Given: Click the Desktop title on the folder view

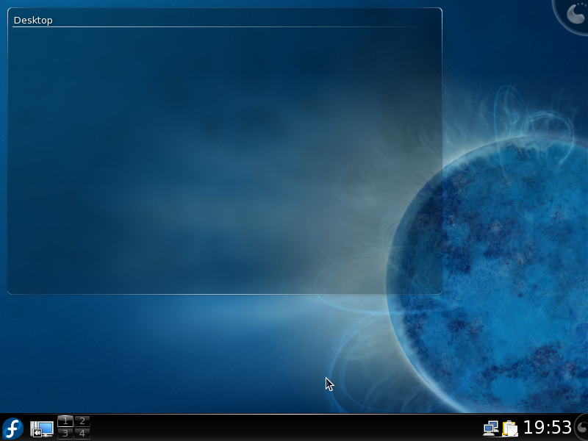Looking at the screenshot, I should point(34,20).
